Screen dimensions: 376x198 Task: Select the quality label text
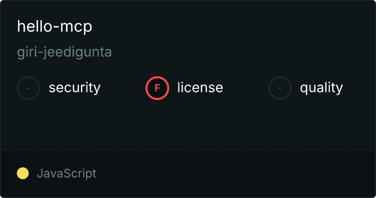point(321,88)
